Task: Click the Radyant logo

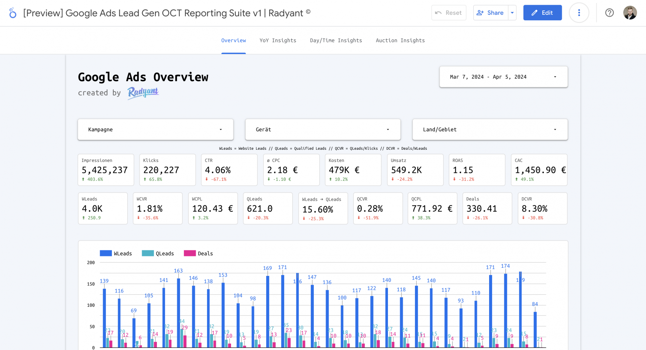Action: pyautogui.click(x=143, y=93)
